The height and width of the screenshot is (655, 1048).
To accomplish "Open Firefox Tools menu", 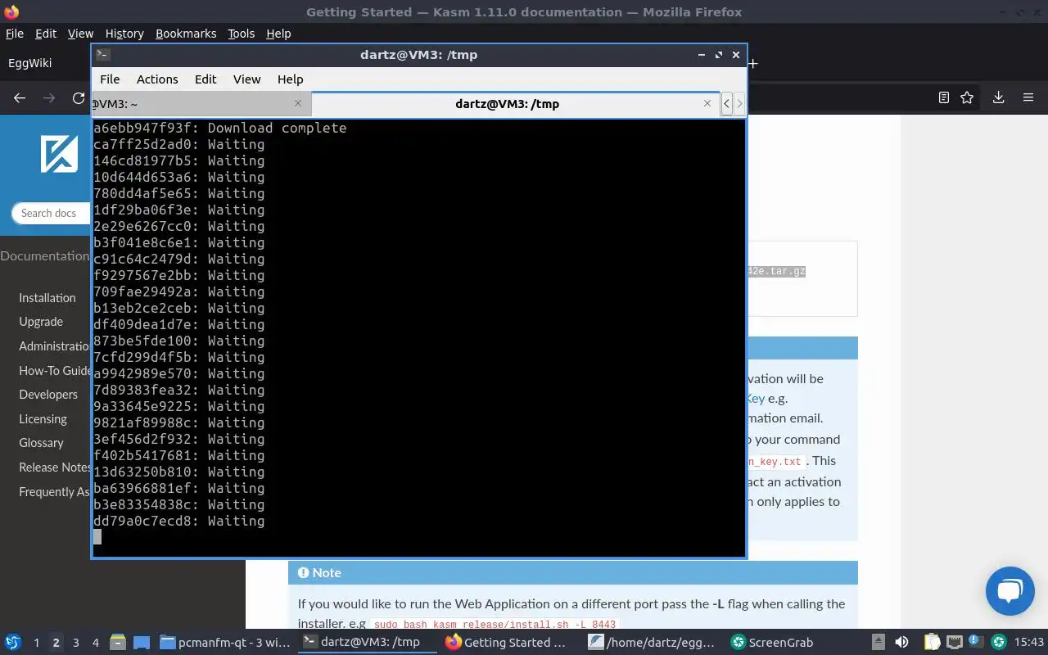I will pyautogui.click(x=241, y=34).
